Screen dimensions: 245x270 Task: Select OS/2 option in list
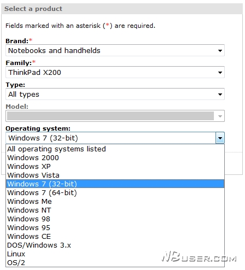tap(115, 262)
